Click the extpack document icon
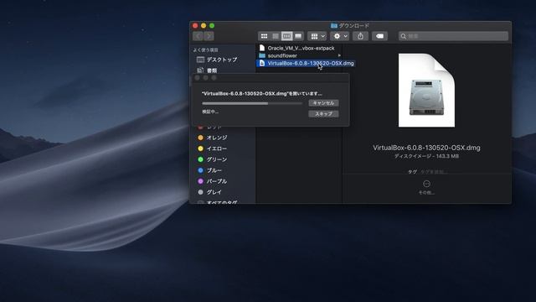536x302 pixels. click(x=262, y=48)
